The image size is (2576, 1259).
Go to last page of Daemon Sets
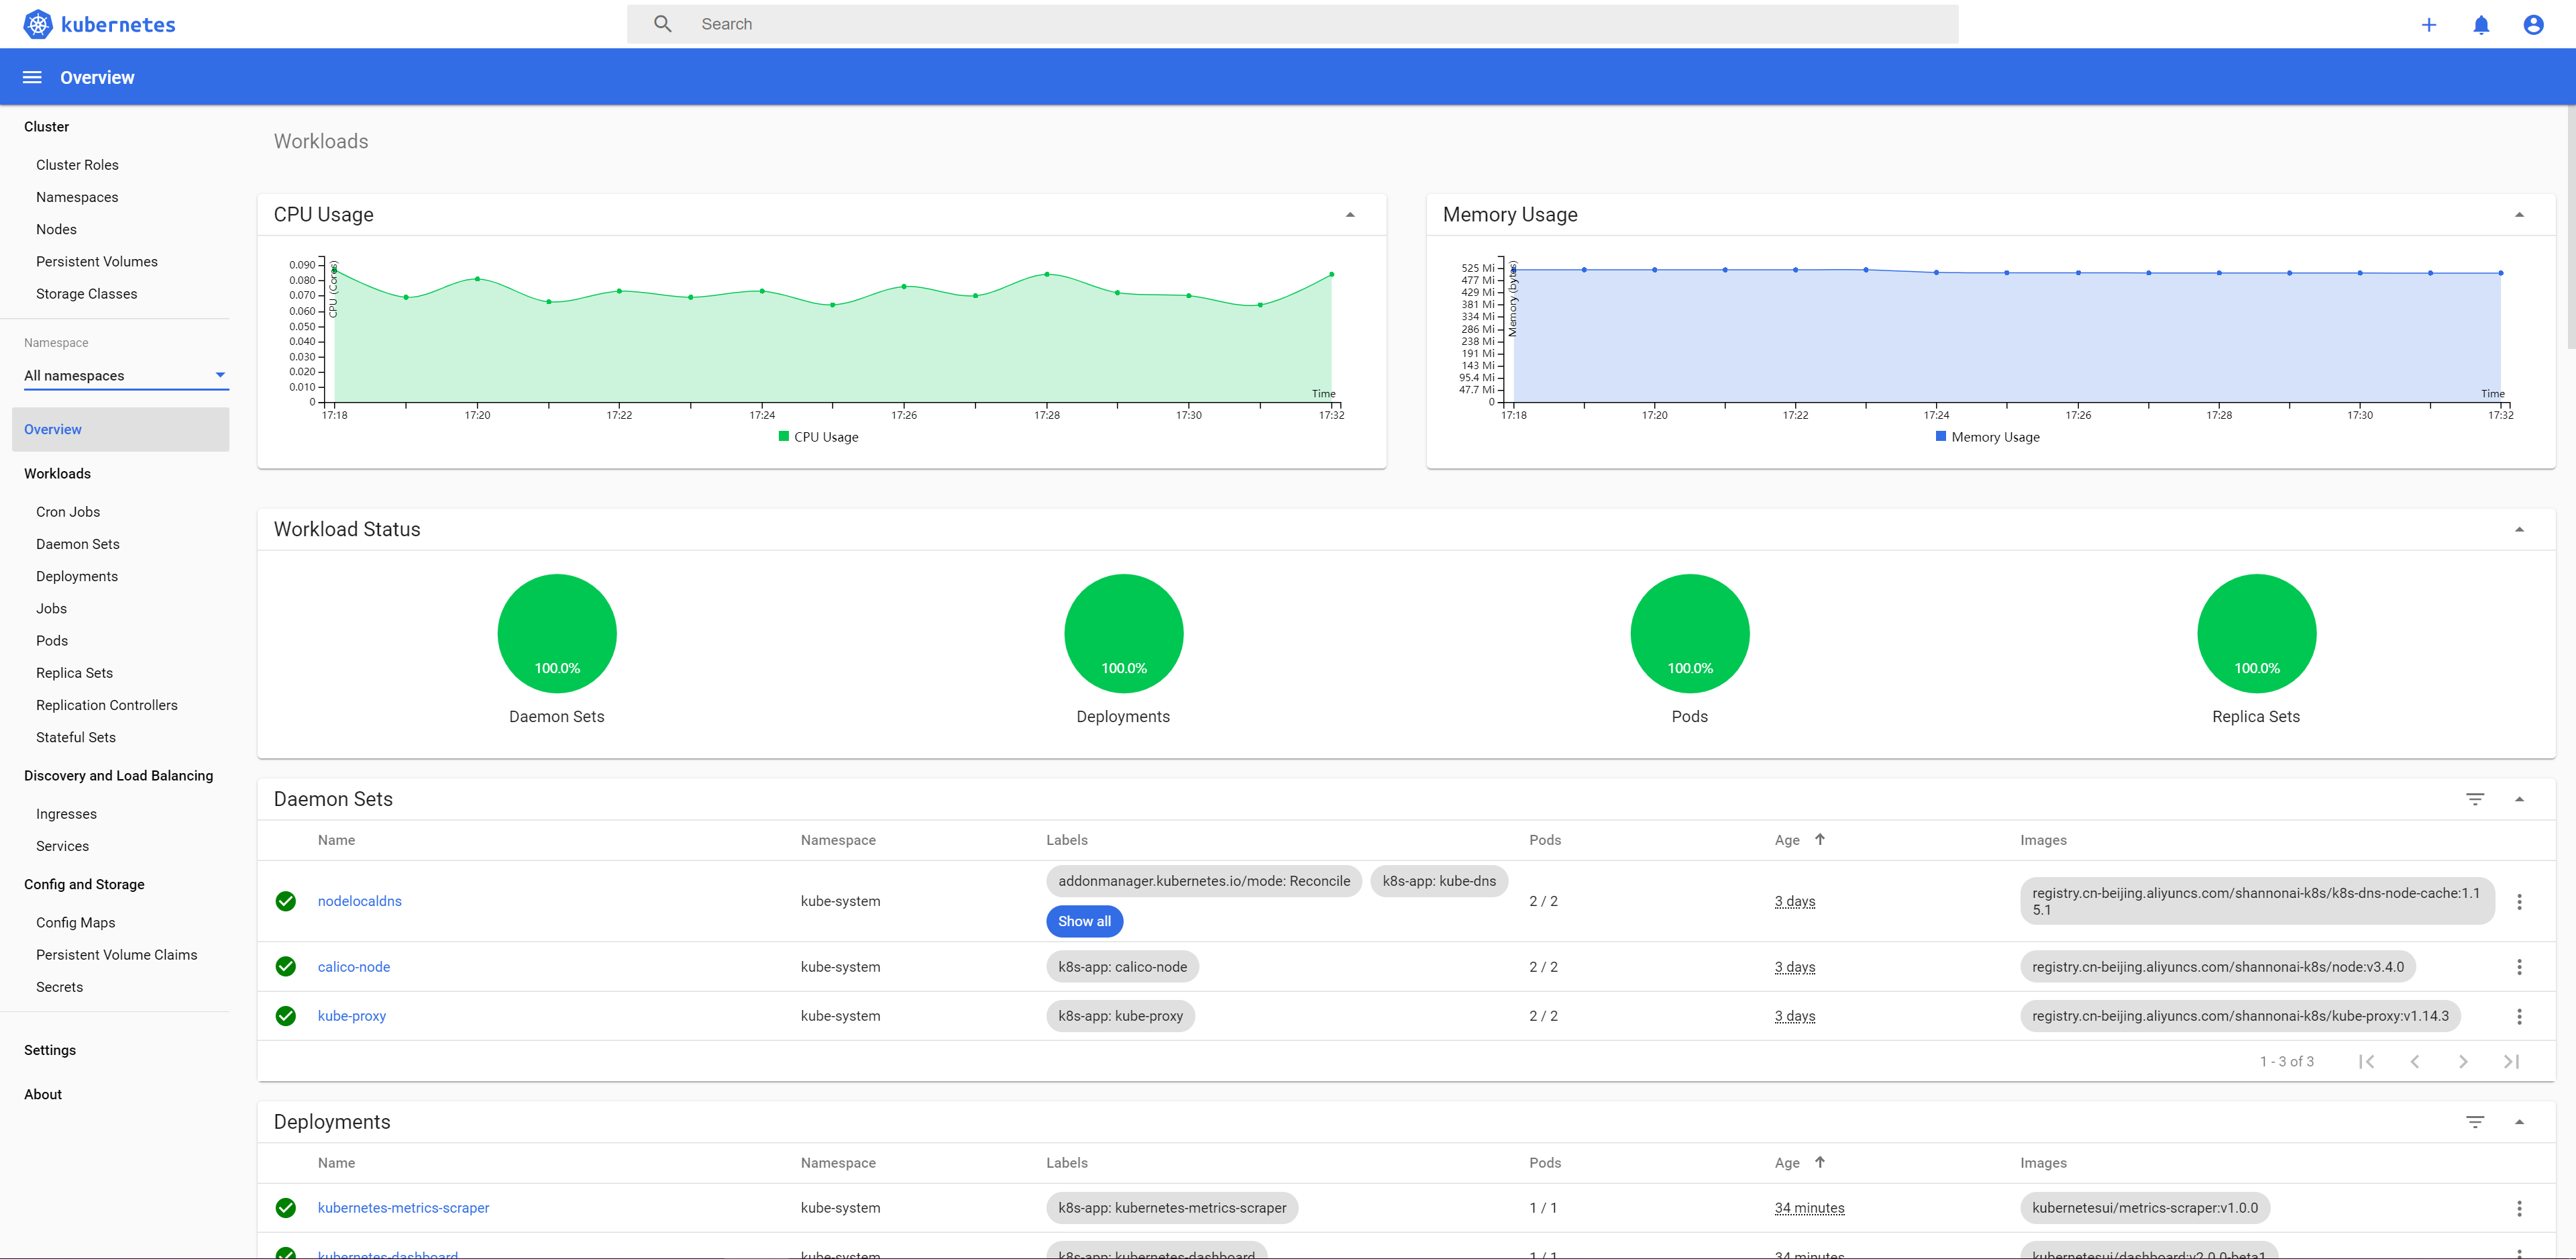tap(2511, 1061)
